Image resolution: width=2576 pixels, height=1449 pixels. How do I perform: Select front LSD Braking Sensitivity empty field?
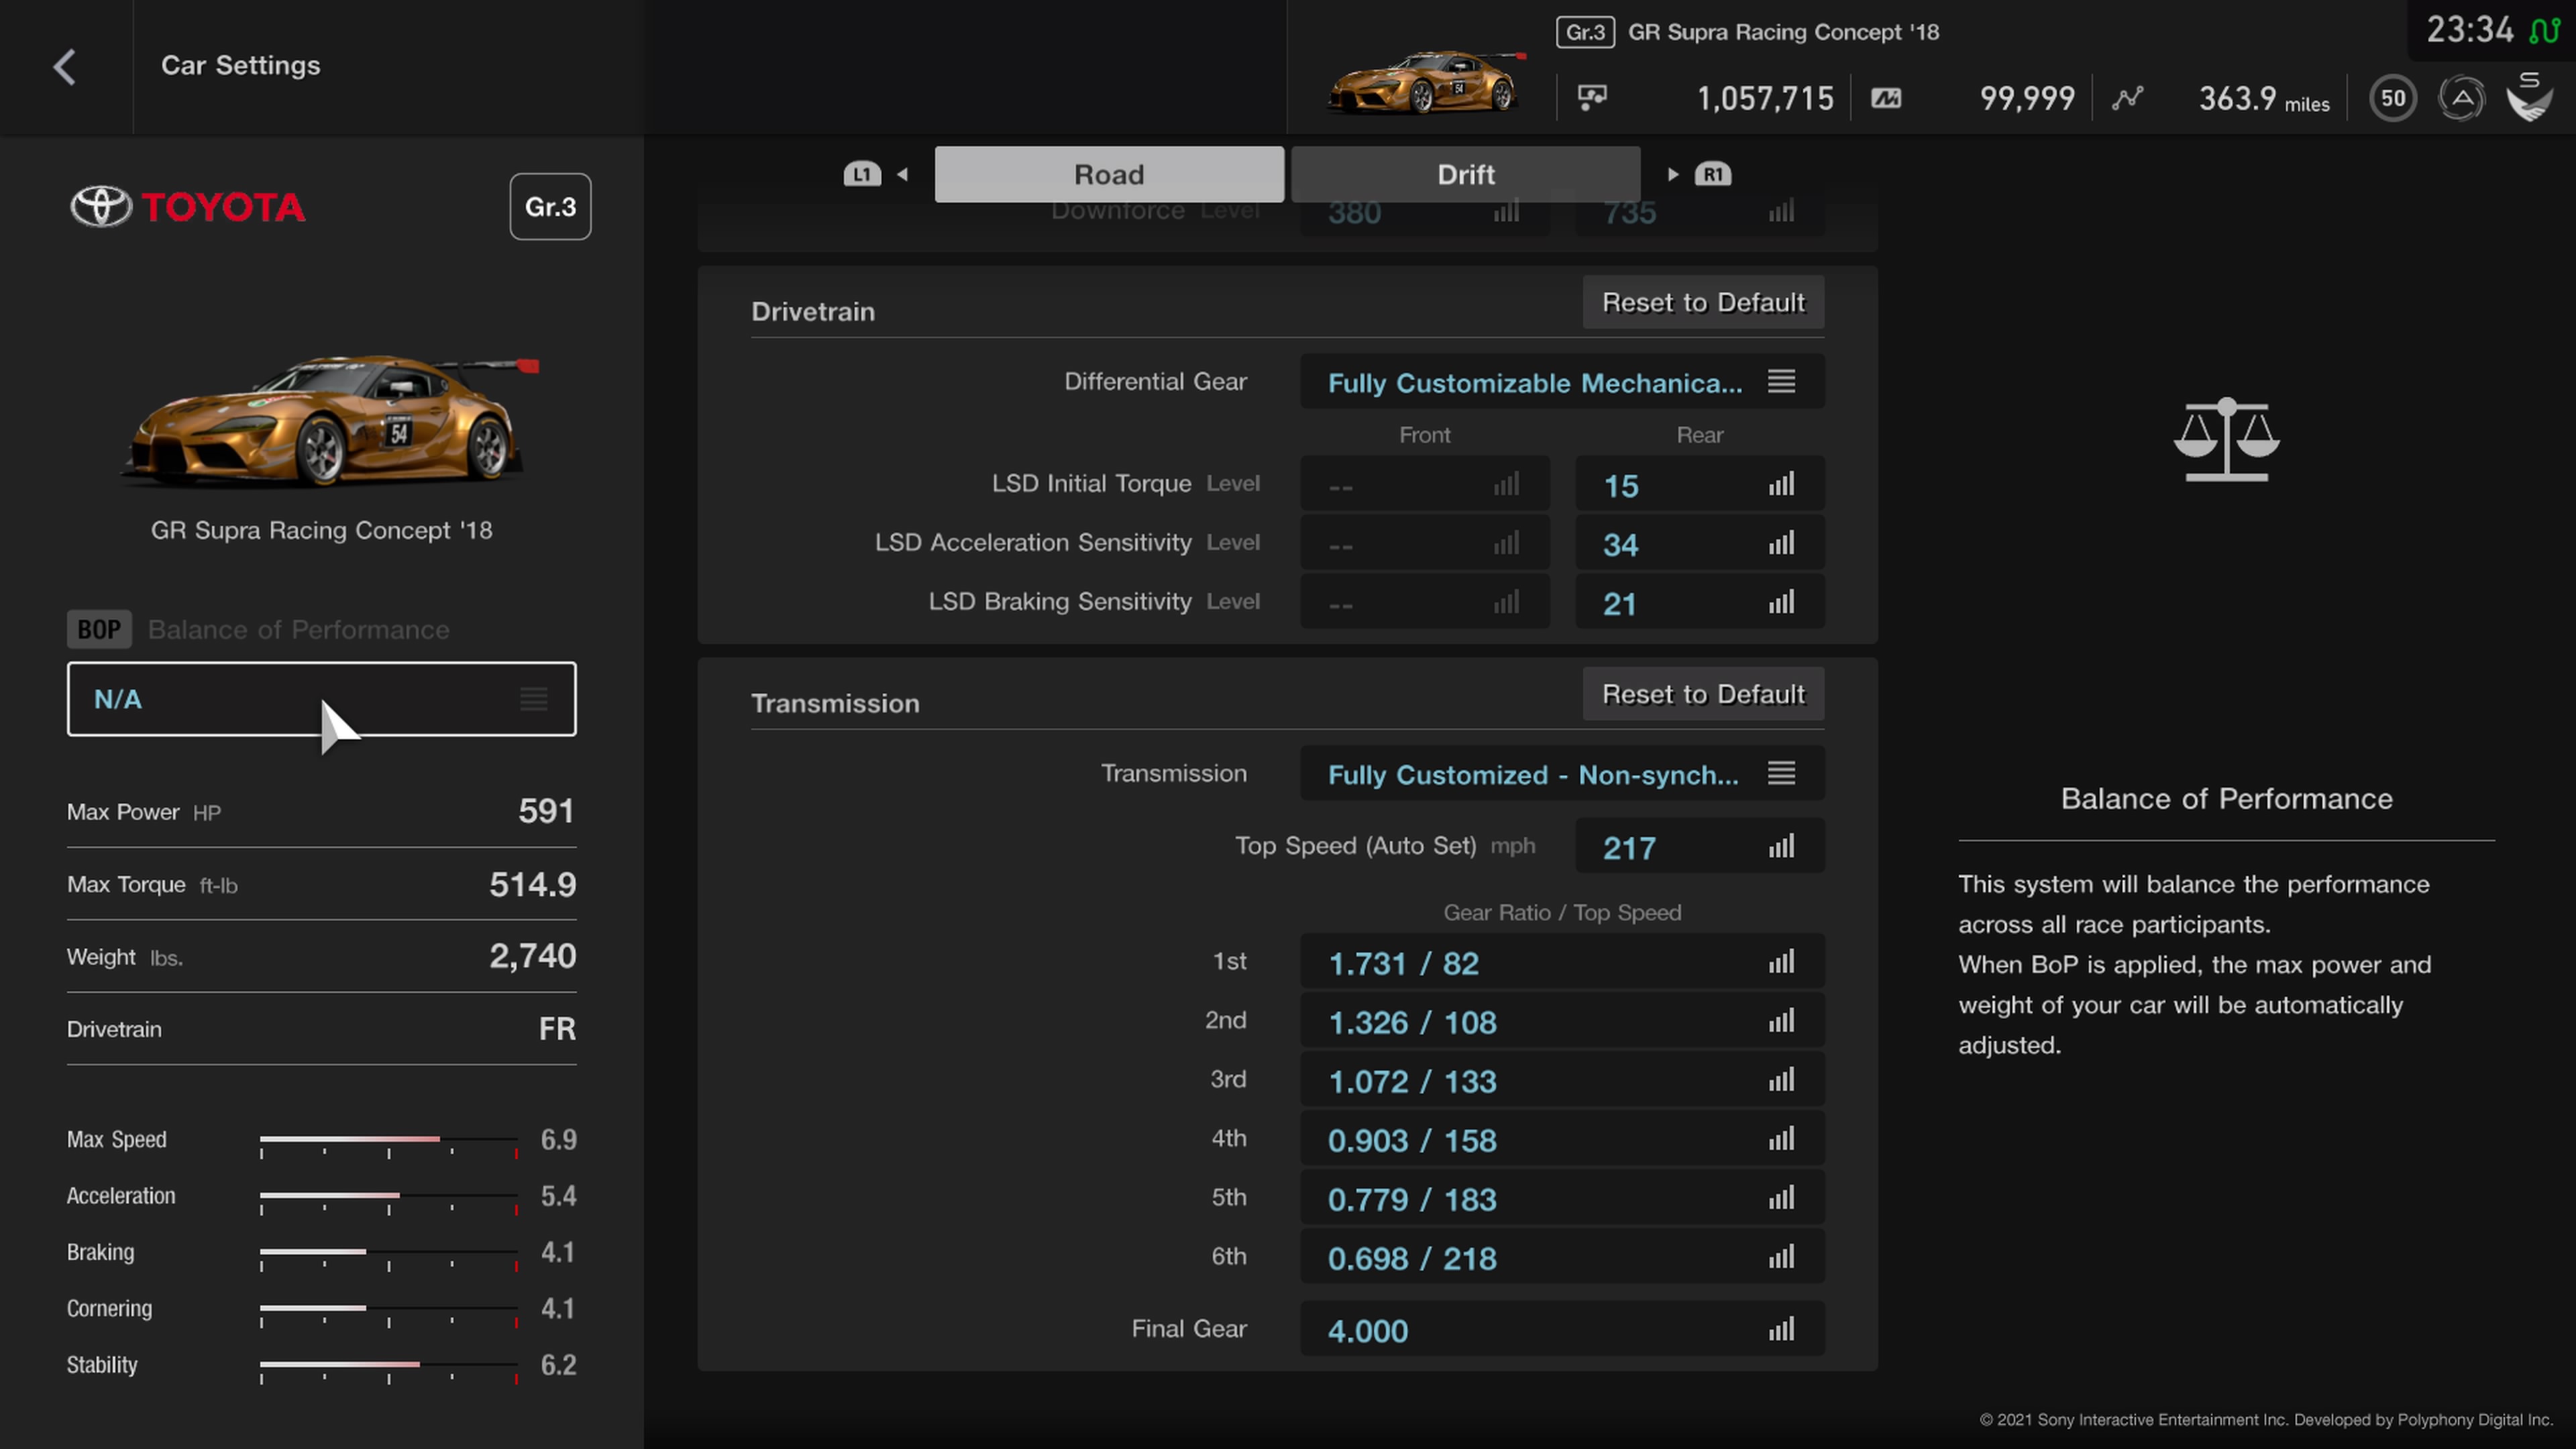coord(1425,602)
